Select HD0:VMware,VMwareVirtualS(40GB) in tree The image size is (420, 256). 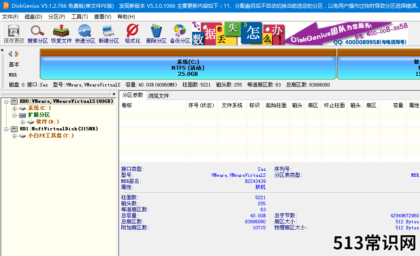coord(66,102)
